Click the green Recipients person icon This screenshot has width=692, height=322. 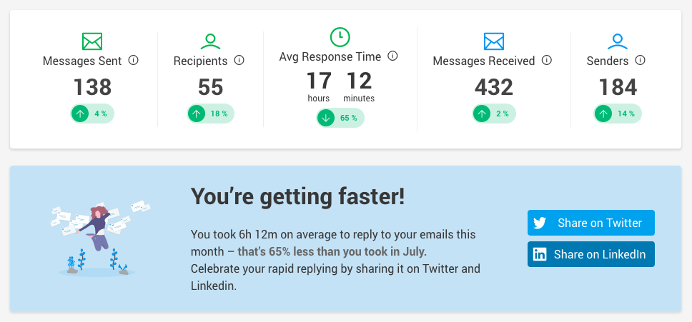(210, 41)
